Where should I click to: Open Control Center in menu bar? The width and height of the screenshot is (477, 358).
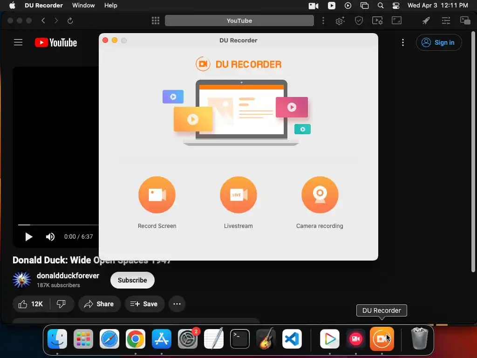coord(396,6)
